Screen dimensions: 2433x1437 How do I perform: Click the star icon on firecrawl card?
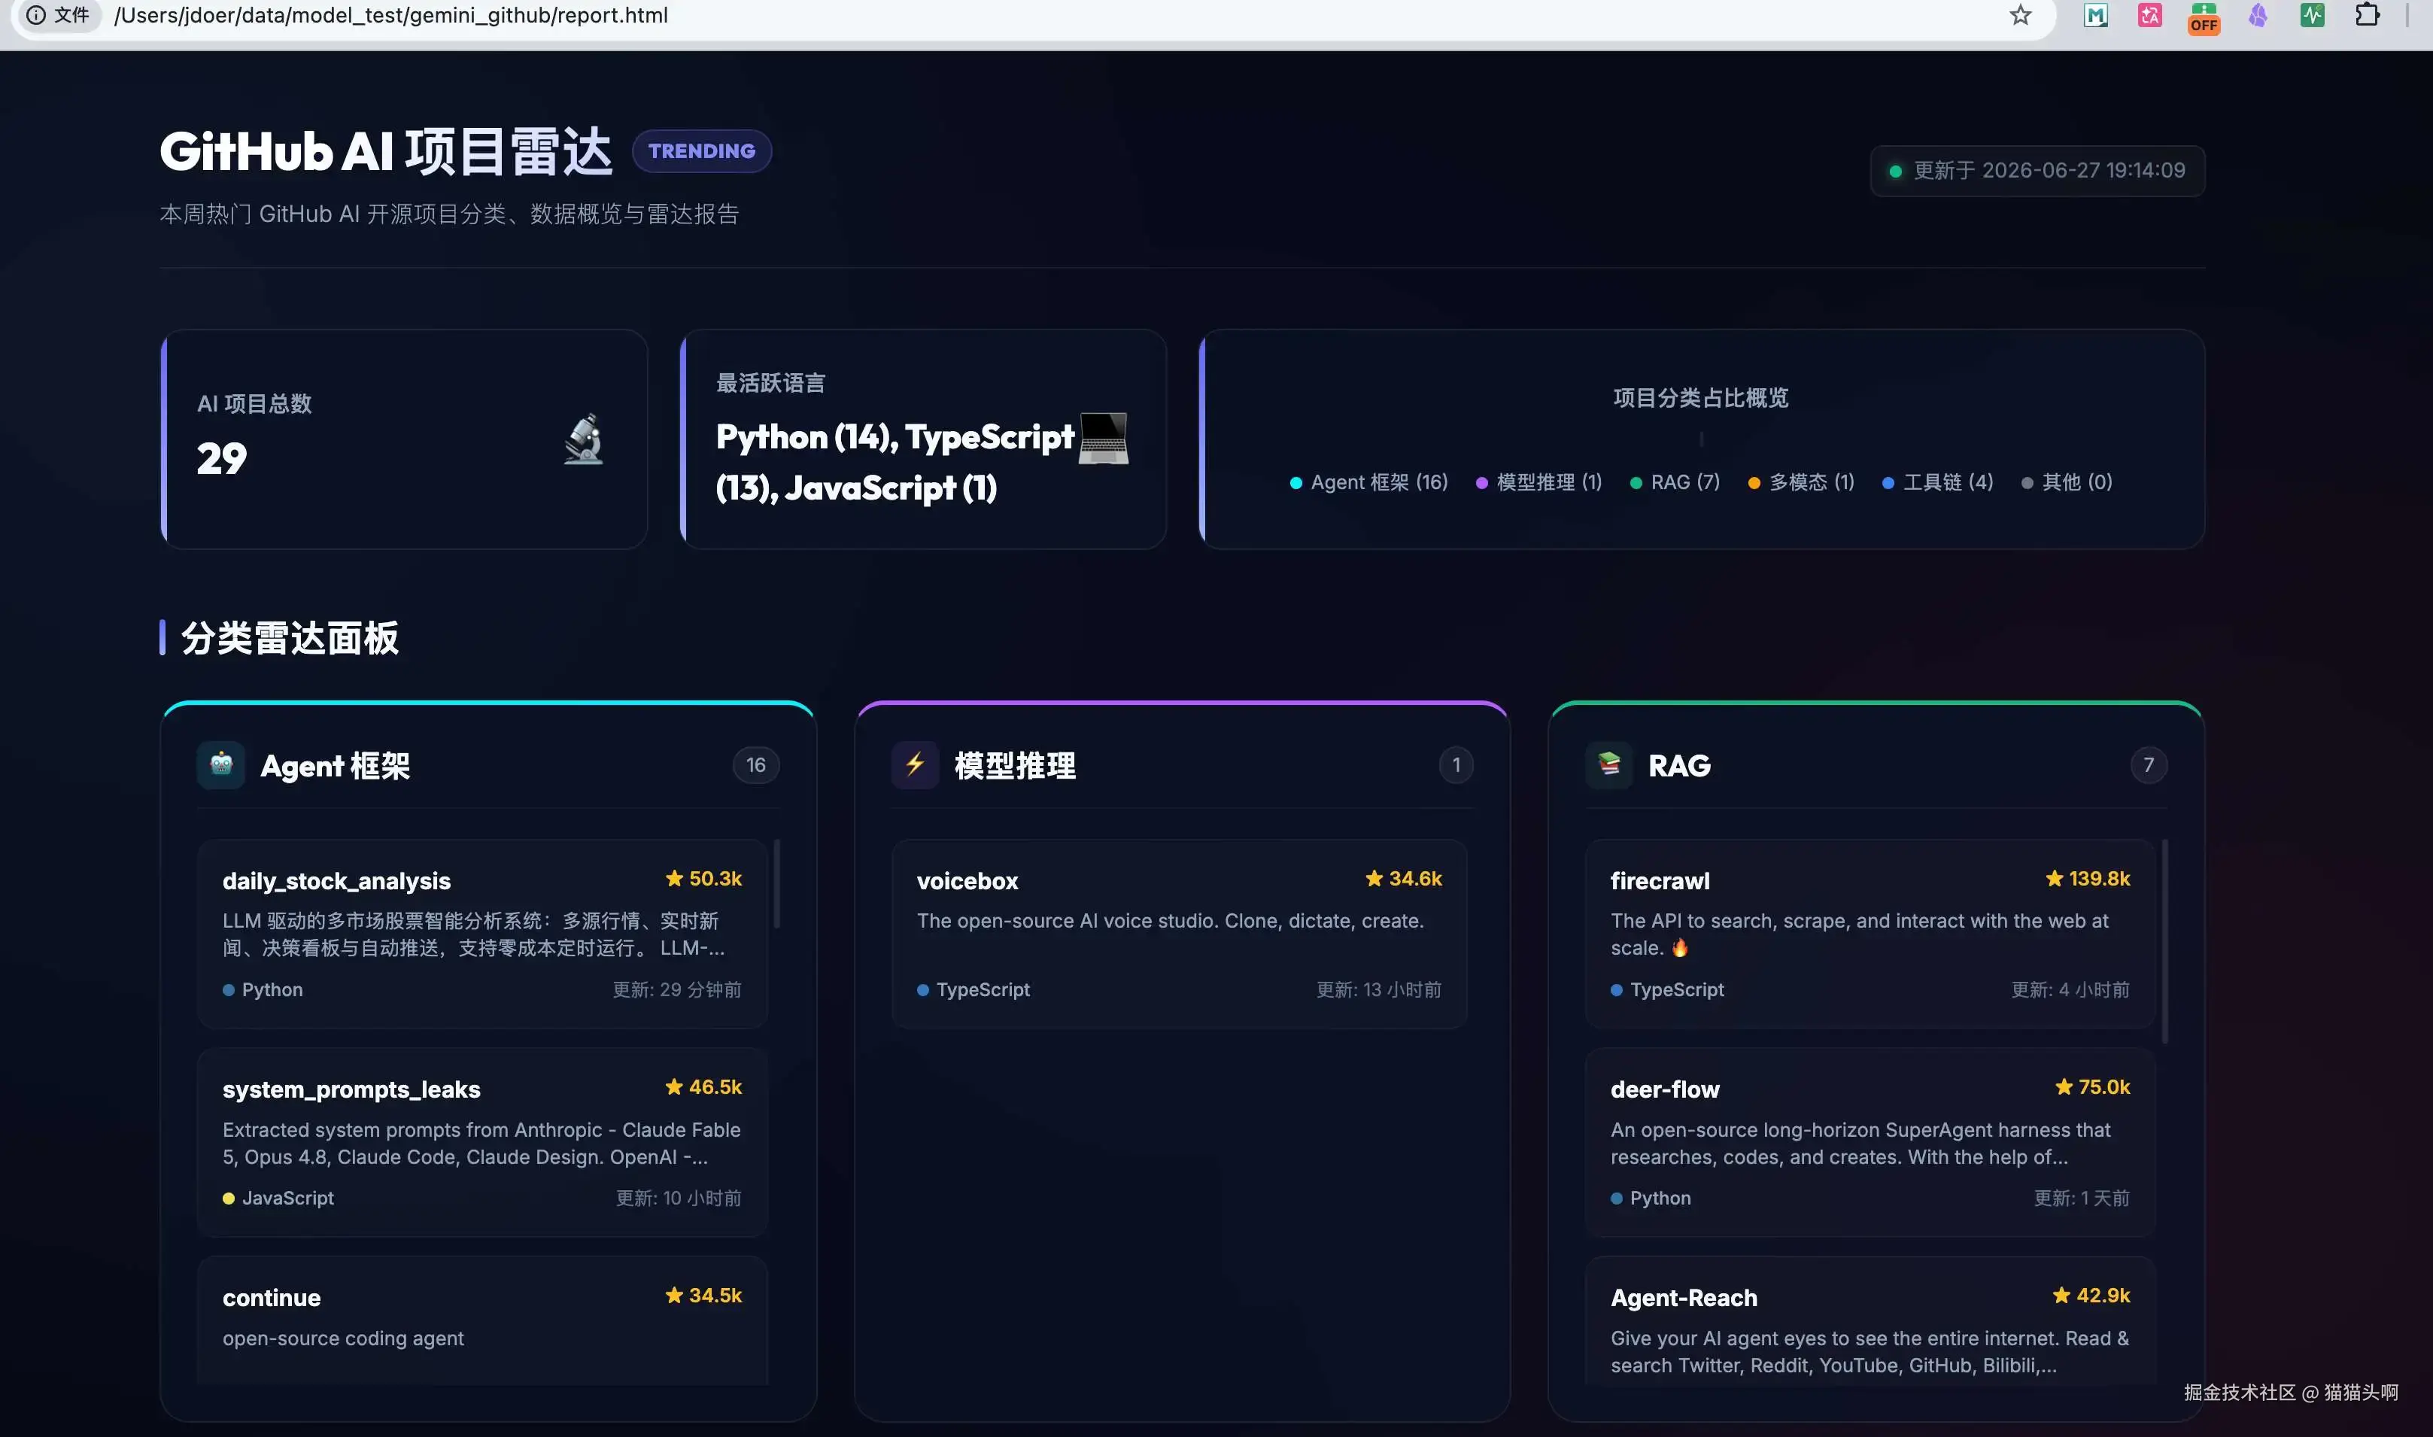[2054, 878]
